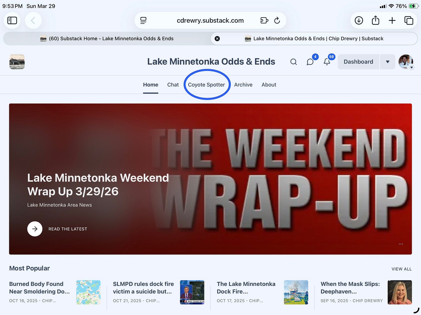
Task: Open the hero post ellipsis menu
Action: (401, 244)
